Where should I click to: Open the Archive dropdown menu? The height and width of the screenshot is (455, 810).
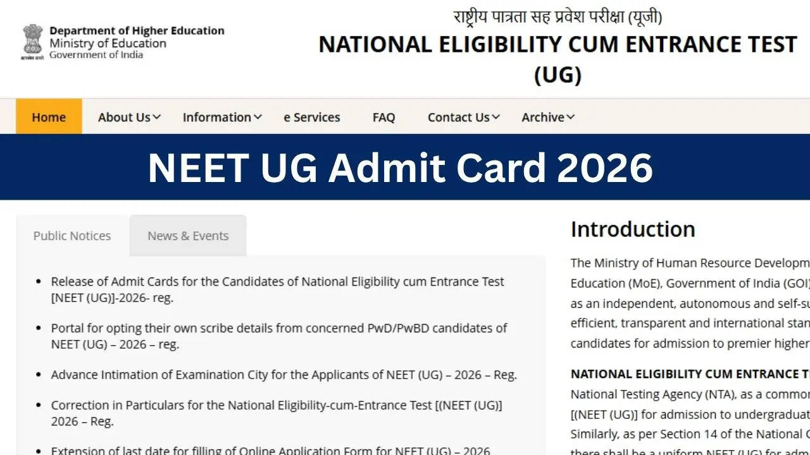coord(548,117)
